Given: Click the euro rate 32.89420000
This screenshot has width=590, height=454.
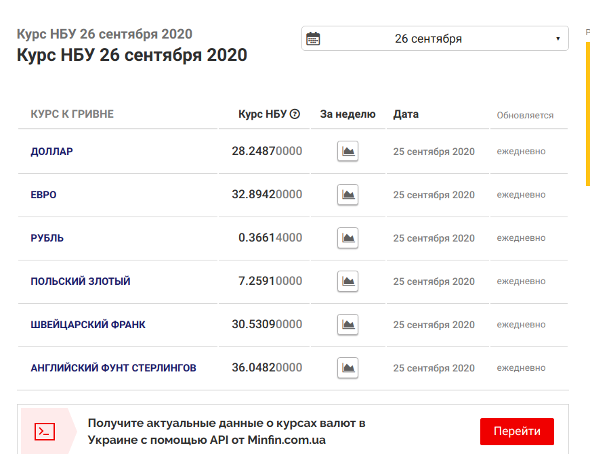Looking at the screenshot, I should click(x=267, y=194).
